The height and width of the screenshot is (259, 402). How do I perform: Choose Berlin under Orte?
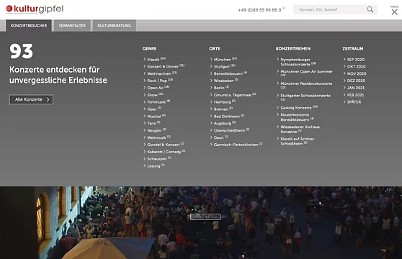pos(220,88)
